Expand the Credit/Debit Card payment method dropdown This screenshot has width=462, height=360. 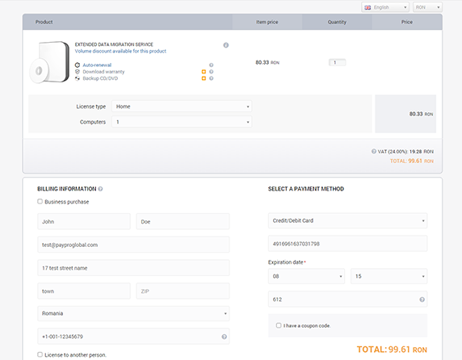[347, 221]
